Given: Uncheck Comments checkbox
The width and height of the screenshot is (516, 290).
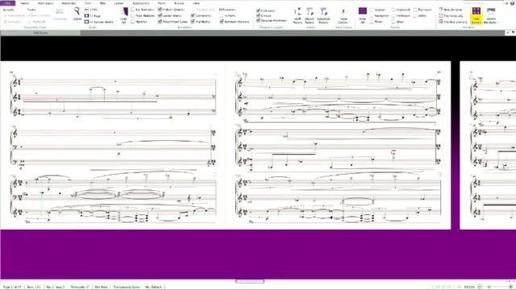Looking at the screenshot, I should tap(201, 16).
